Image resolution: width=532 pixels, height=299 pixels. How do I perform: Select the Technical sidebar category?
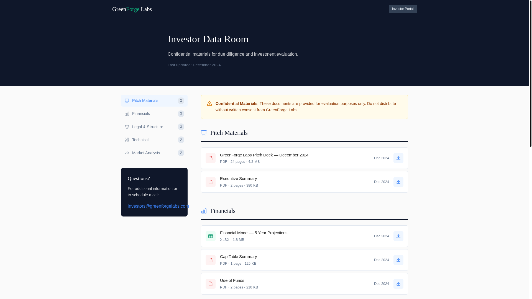tap(154, 140)
